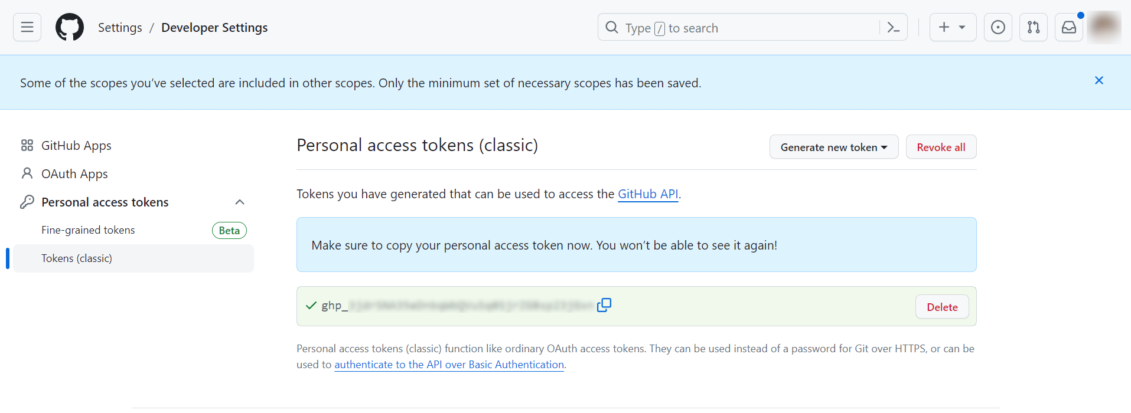Open the command palette icon
The image size is (1131, 413).
(x=894, y=27)
